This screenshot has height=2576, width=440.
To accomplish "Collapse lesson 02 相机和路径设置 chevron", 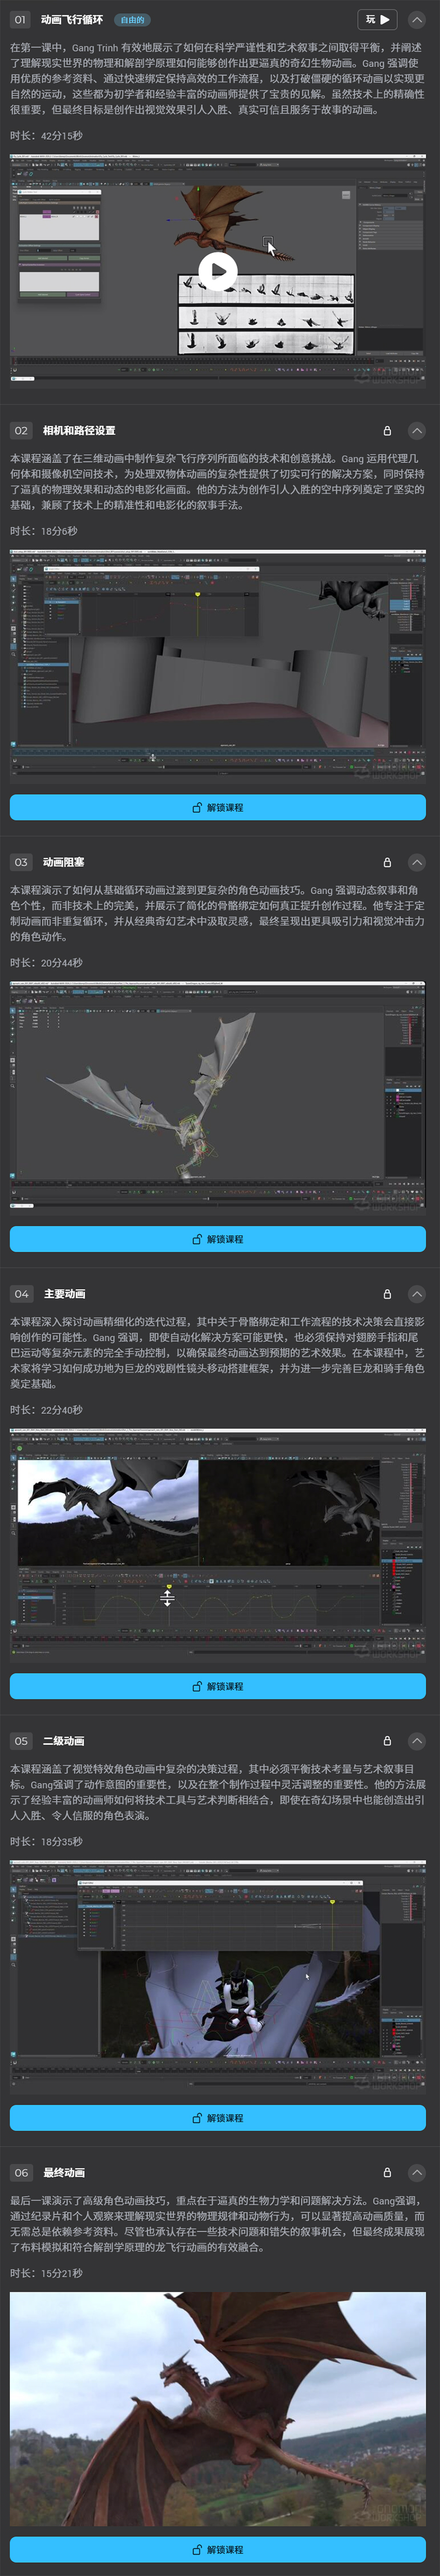I will tap(417, 431).
